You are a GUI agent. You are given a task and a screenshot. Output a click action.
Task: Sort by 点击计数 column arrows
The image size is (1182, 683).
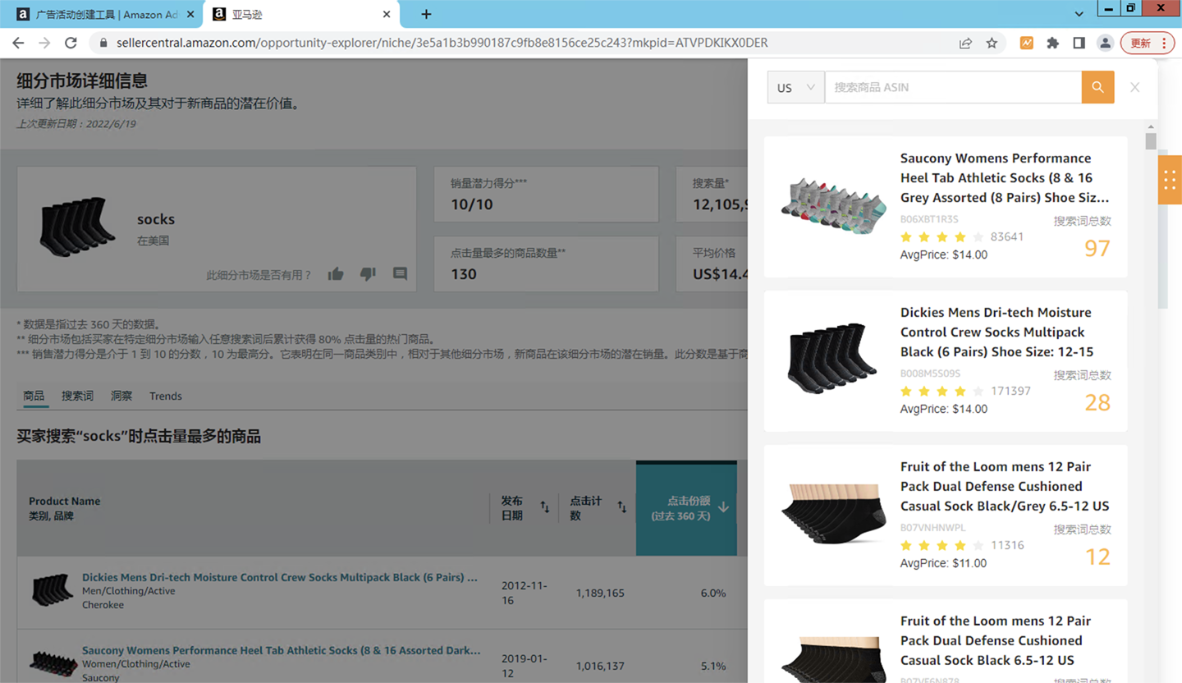621,507
